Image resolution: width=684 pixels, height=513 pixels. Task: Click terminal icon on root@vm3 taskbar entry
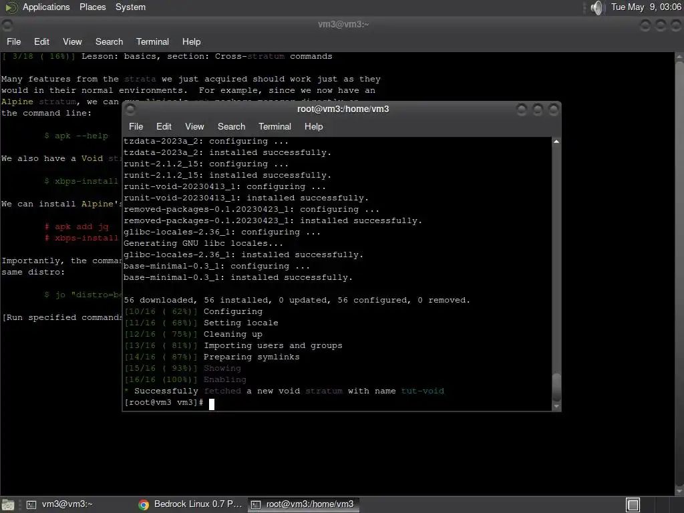[x=256, y=505]
